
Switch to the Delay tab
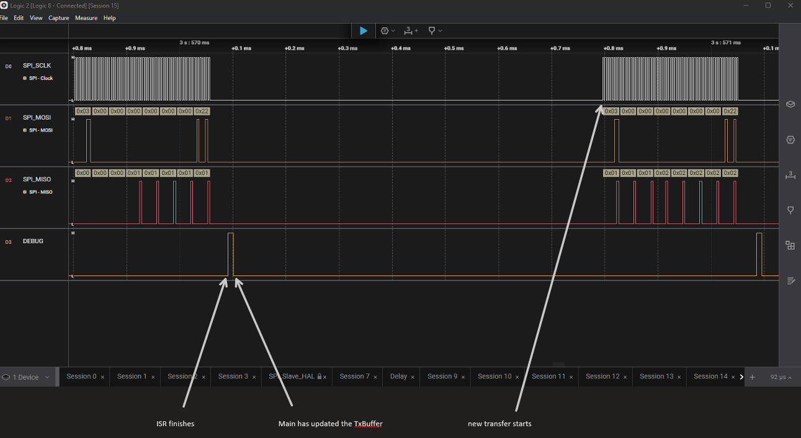click(398, 377)
